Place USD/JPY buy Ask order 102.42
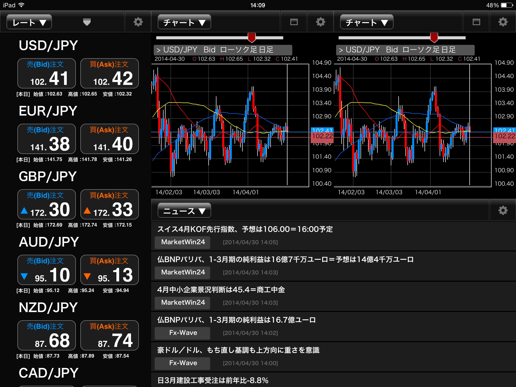The image size is (516, 387). [110, 73]
